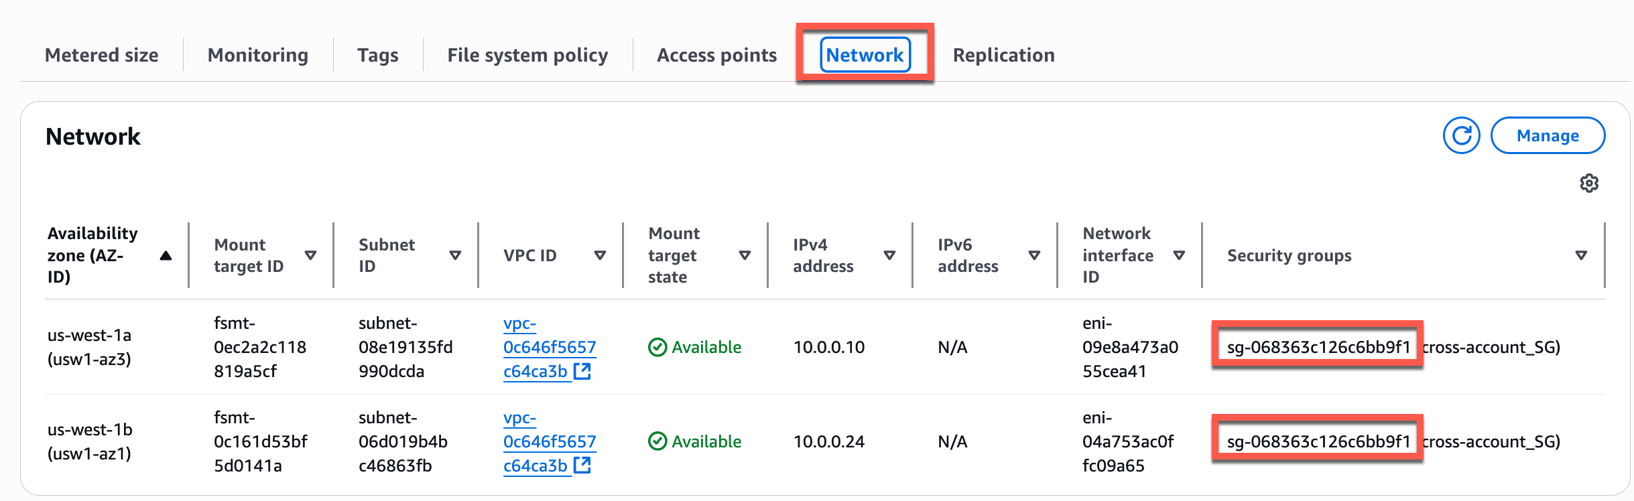Open the Access points tab
Image resolution: width=1634 pixels, height=501 pixels.
[x=716, y=55]
